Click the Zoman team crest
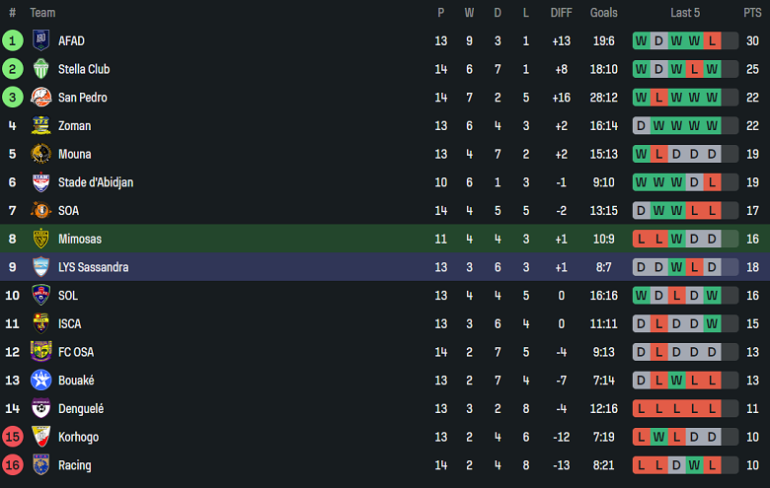Viewport: 770px width, 488px height. coord(40,126)
